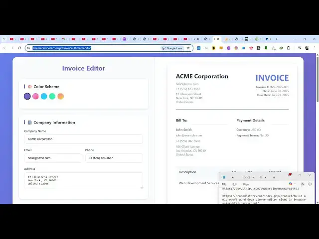This screenshot has height=239, width=319.
Task: Click the 'Invoice Editor' heading
Action: tap(84, 68)
